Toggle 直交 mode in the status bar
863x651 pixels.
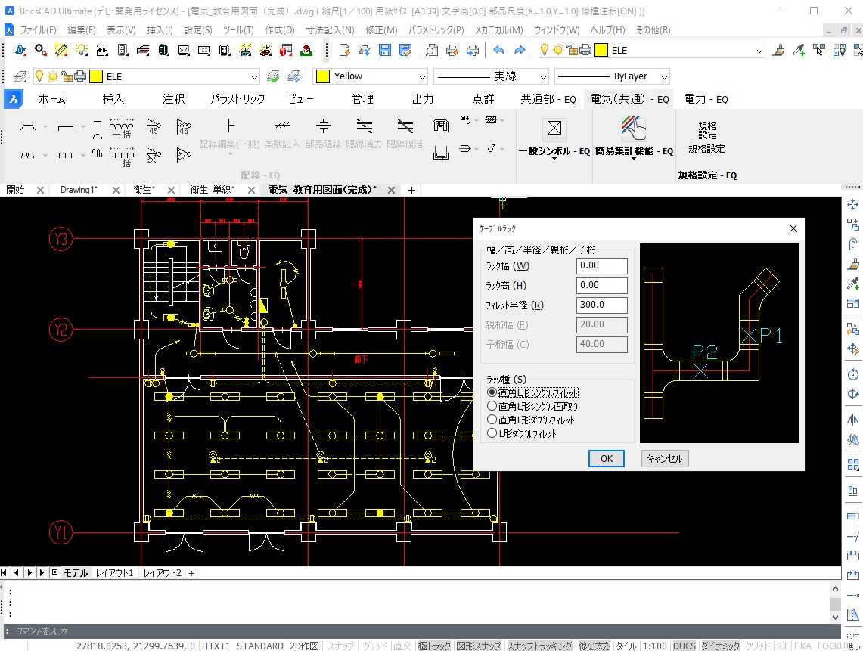coord(402,646)
